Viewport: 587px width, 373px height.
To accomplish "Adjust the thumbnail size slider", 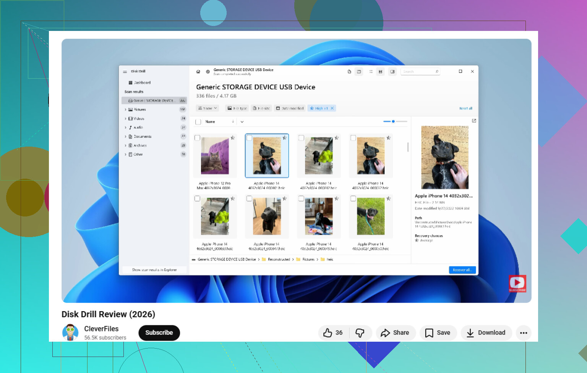I will click(395, 121).
